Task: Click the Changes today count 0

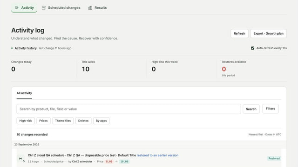Action: click(x=14, y=69)
